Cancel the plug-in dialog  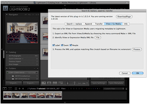pyautogui.click(x=125, y=73)
